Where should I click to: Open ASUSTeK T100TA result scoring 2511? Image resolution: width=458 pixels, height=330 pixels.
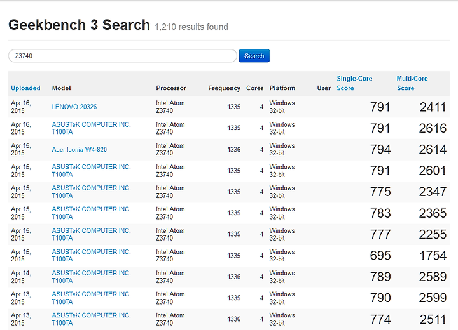click(91, 319)
